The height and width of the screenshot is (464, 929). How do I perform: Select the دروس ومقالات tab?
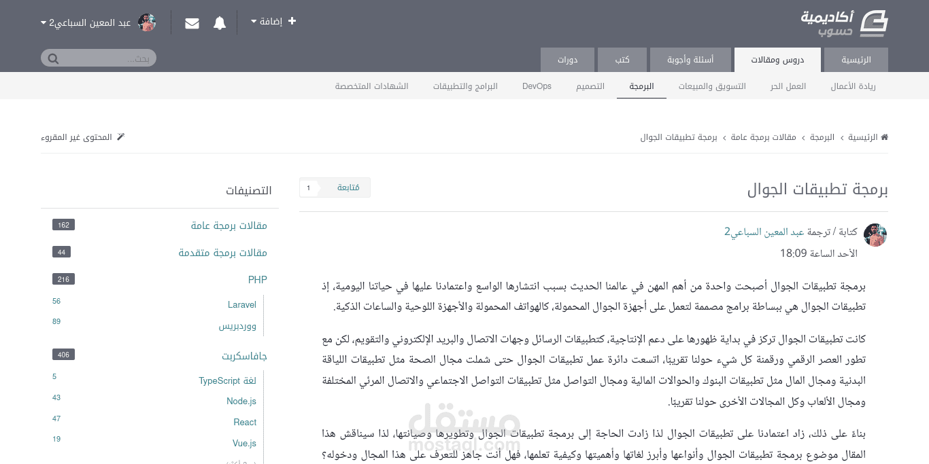click(777, 60)
